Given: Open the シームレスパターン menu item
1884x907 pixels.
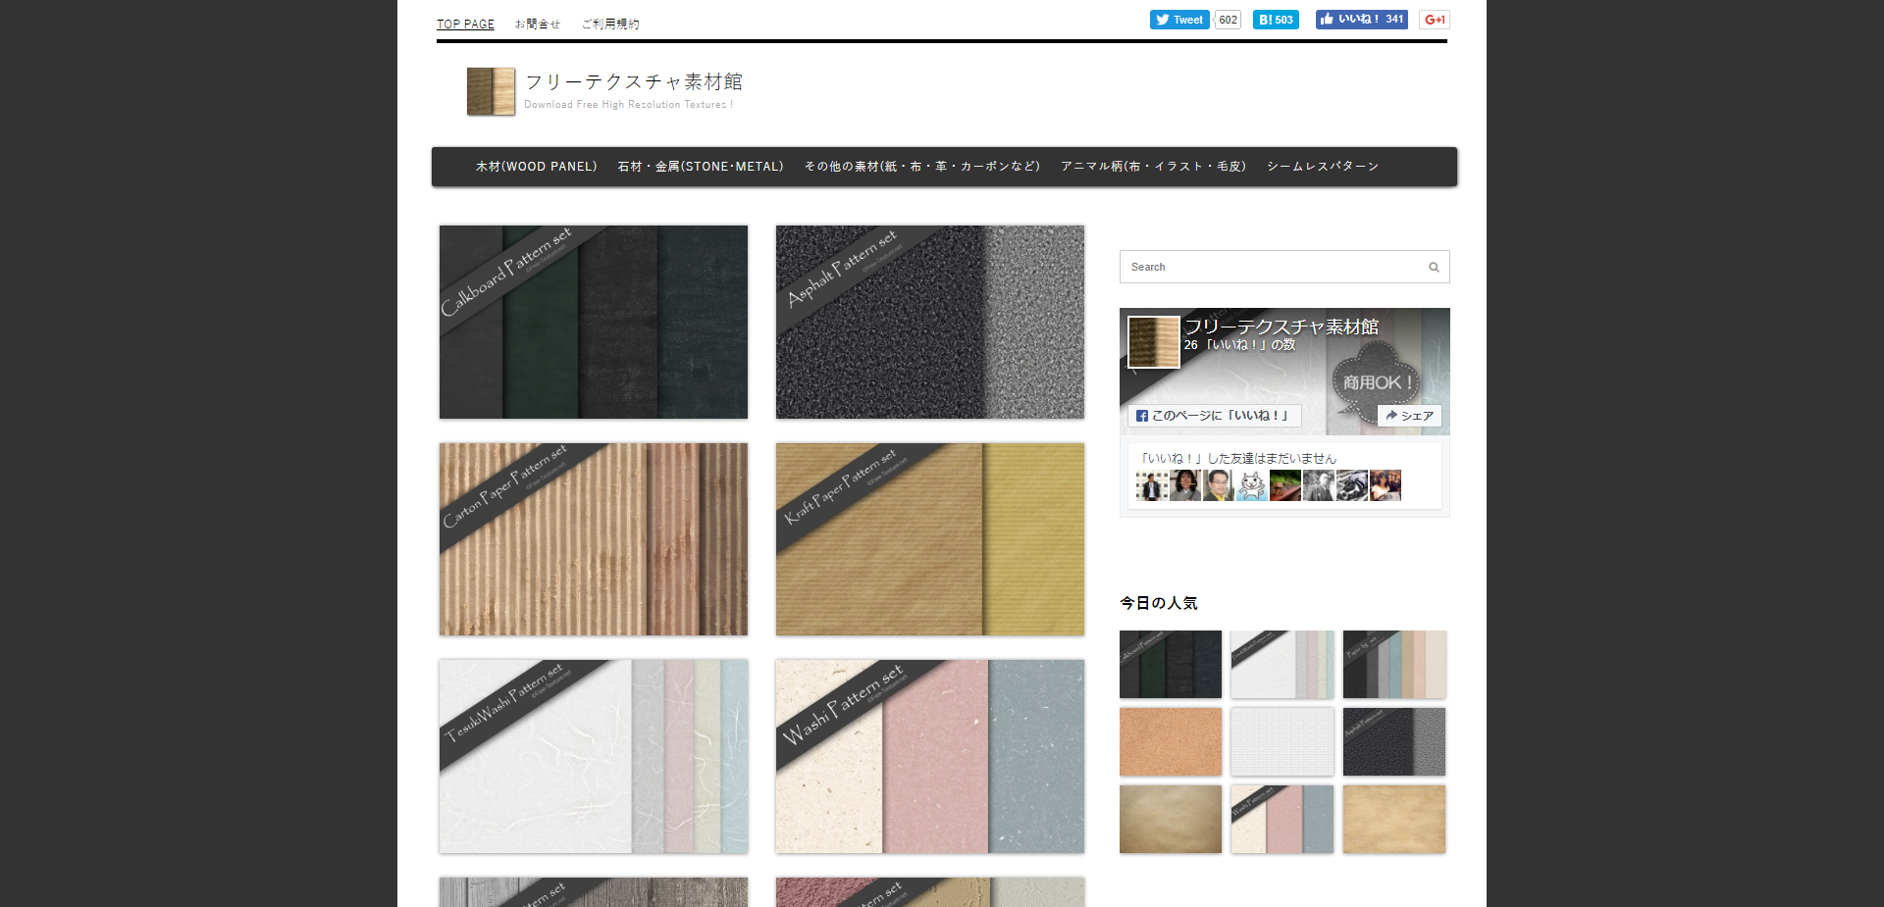Looking at the screenshot, I should [1322, 167].
